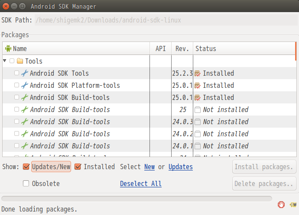
Task: Close the Android SDK Manager window
Action: click(6, 6)
